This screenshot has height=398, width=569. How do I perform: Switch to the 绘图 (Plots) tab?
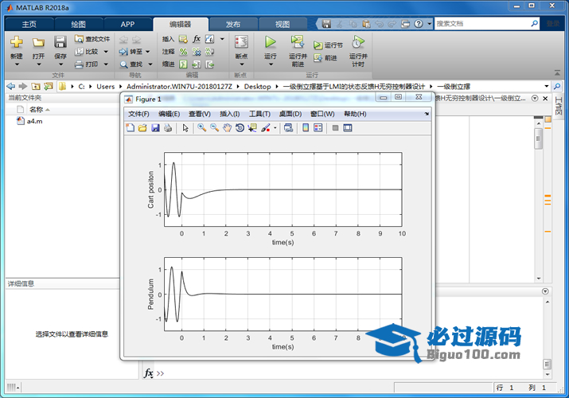78,25
